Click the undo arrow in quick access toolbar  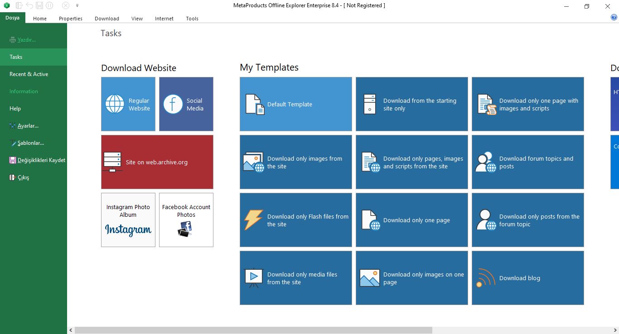coord(29,5)
